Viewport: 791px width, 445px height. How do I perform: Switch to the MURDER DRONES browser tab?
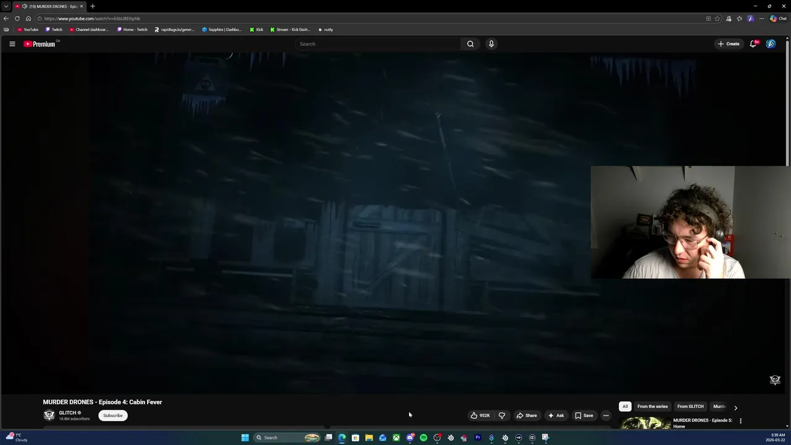click(x=48, y=6)
